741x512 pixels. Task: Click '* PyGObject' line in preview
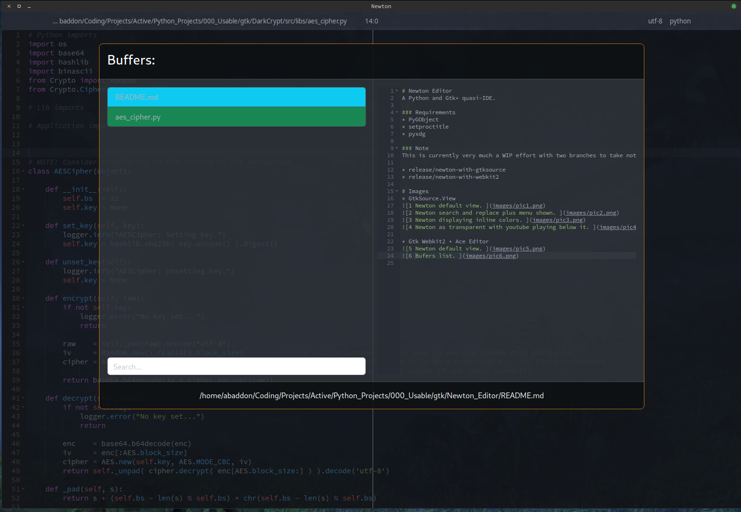[420, 120]
